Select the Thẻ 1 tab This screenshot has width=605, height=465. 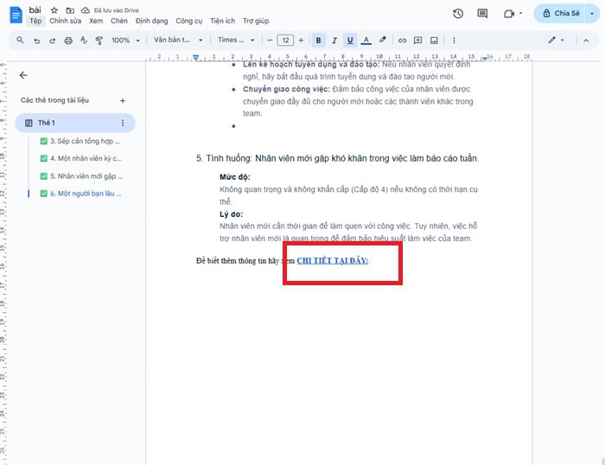(75, 123)
